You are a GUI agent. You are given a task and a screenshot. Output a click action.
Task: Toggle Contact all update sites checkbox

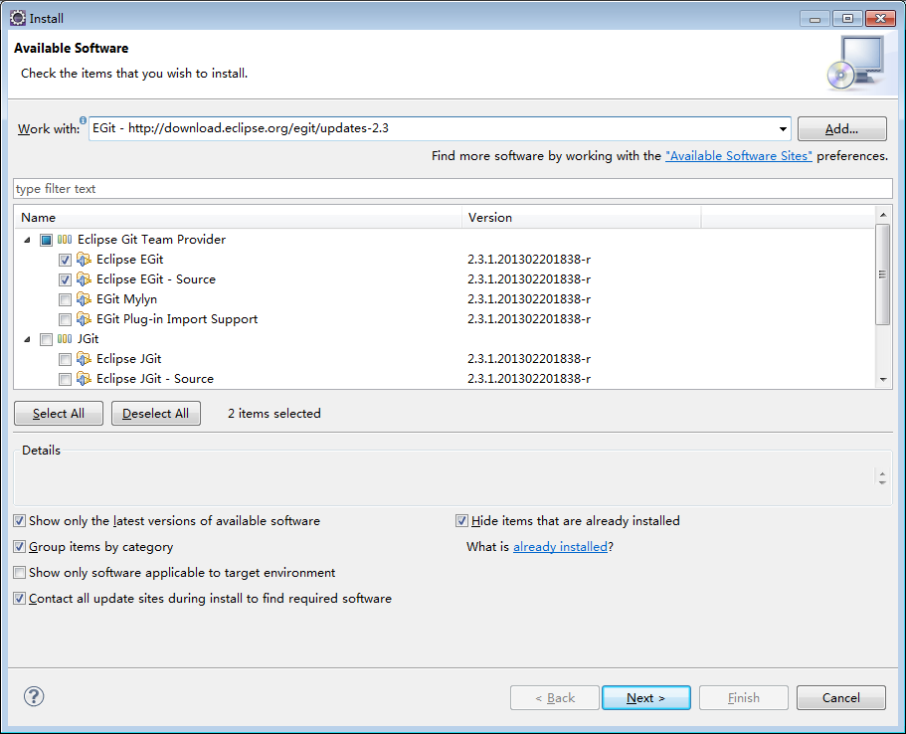(x=20, y=599)
